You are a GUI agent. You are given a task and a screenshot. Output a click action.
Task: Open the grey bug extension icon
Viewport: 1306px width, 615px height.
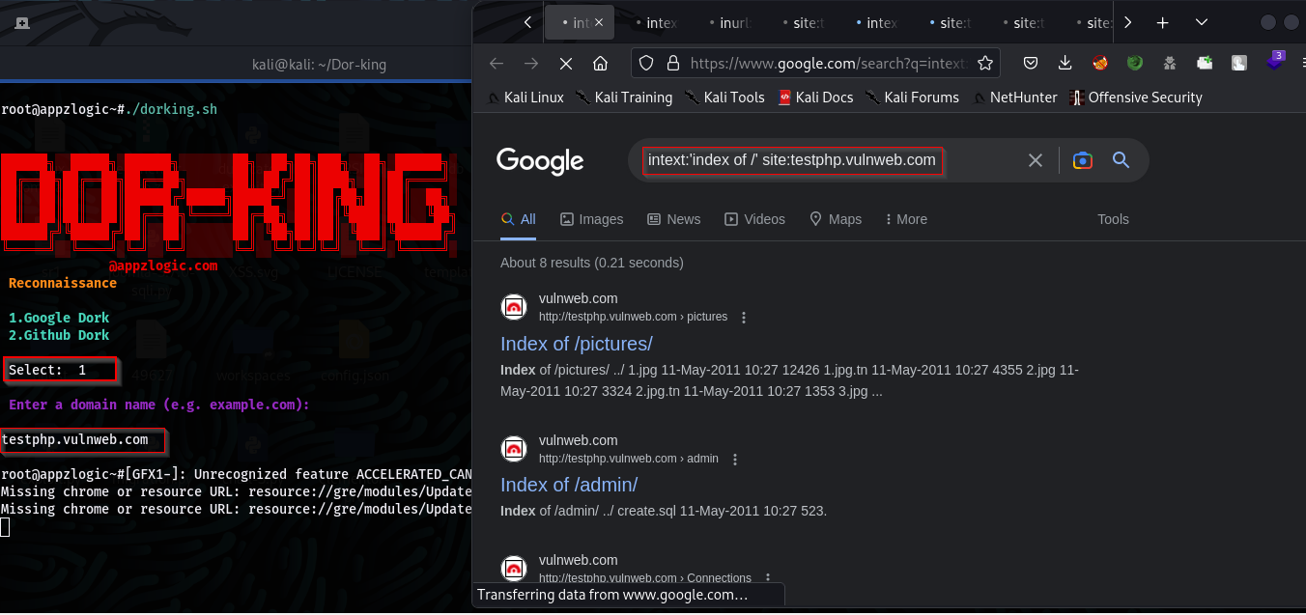tap(1169, 64)
